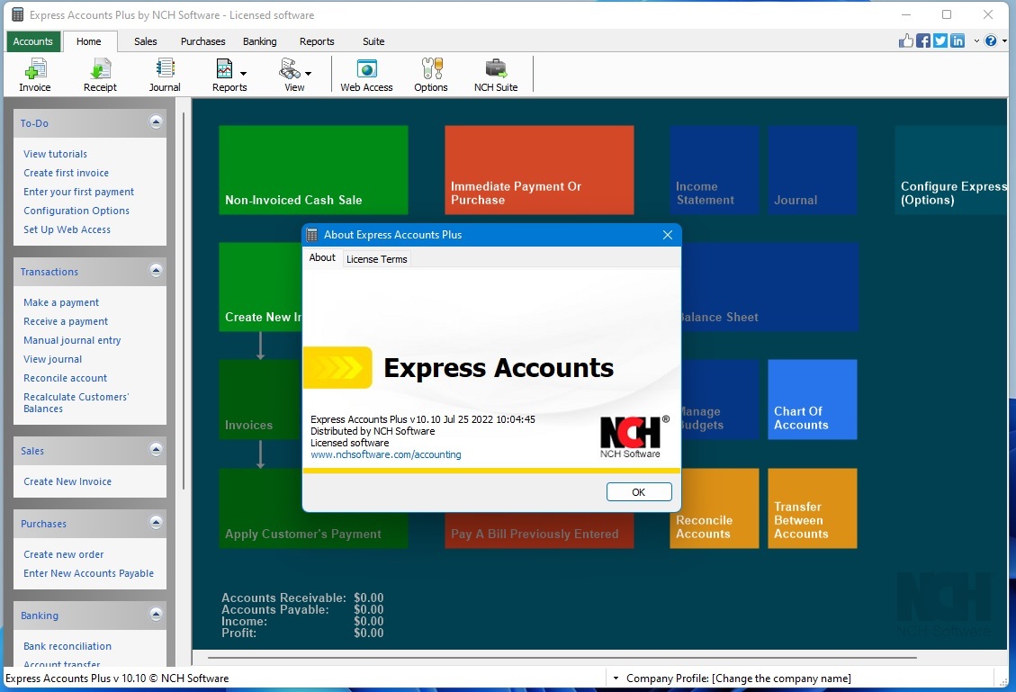1016x692 pixels.
Task: Open Configuration Options link
Action: [76, 211]
